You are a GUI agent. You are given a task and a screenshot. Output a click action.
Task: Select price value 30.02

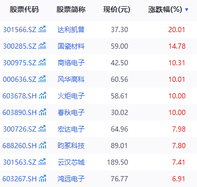[119, 112]
